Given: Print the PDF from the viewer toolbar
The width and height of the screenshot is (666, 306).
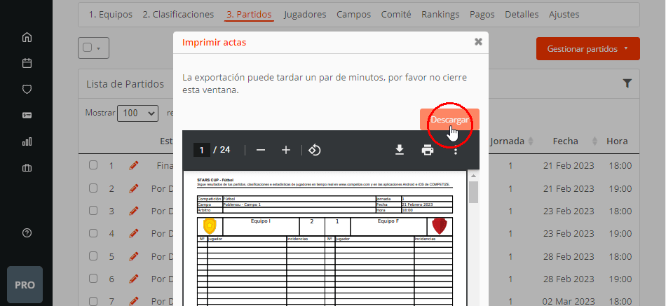Looking at the screenshot, I should click(428, 151).
